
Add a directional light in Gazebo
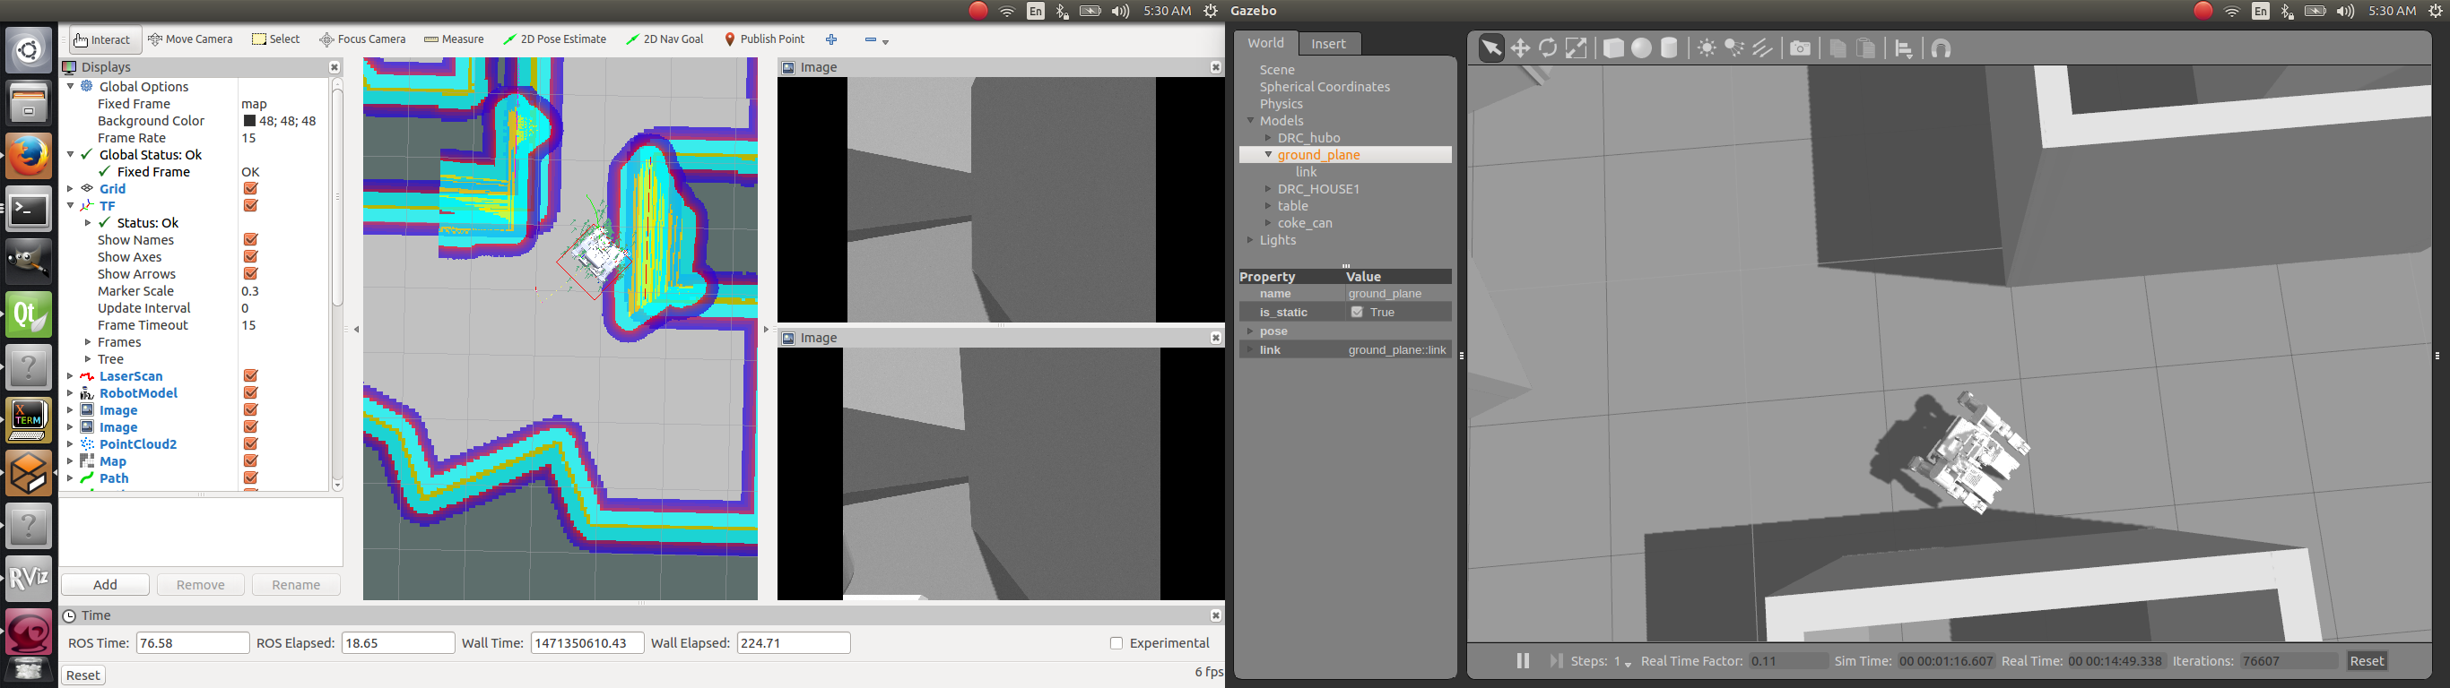[x=1762, y=48]
